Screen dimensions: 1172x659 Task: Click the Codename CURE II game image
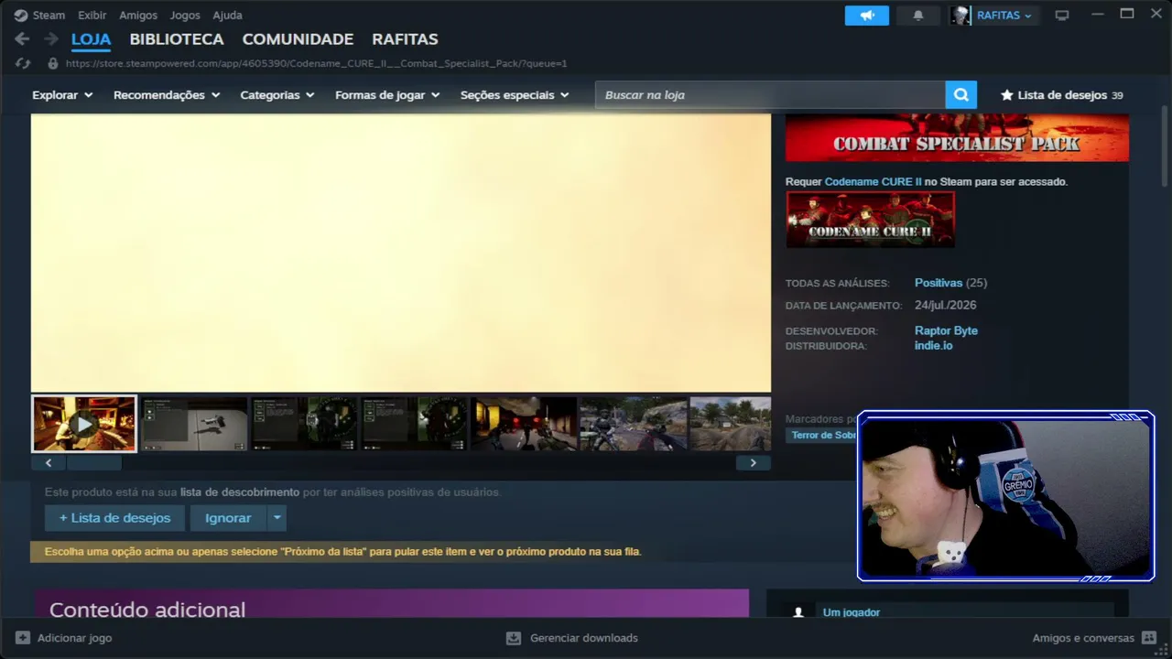(x=870, y=220)
